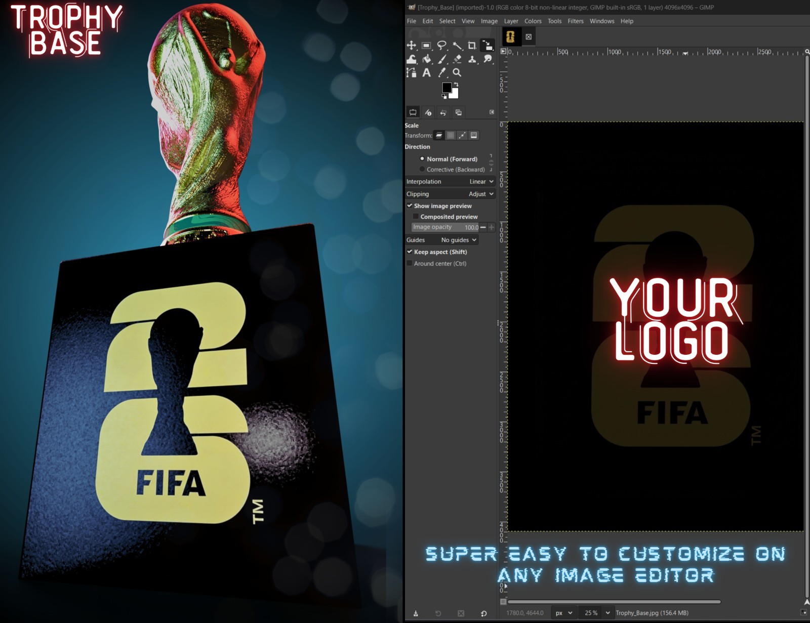
Task: Open the Tool Options tab
Action: 413,112
